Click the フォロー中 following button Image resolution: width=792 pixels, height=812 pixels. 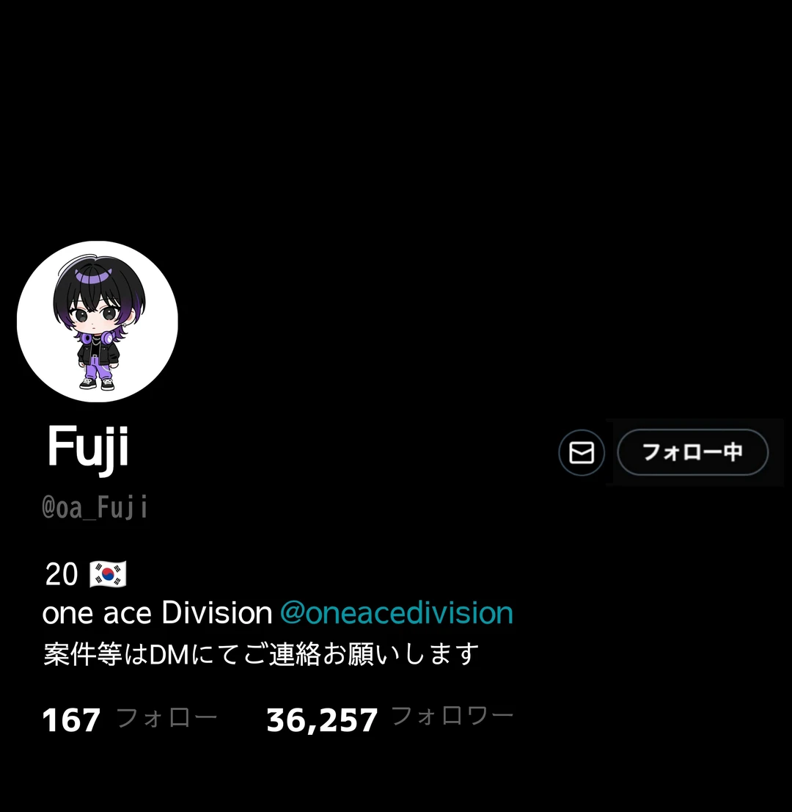tap(693, 452)
